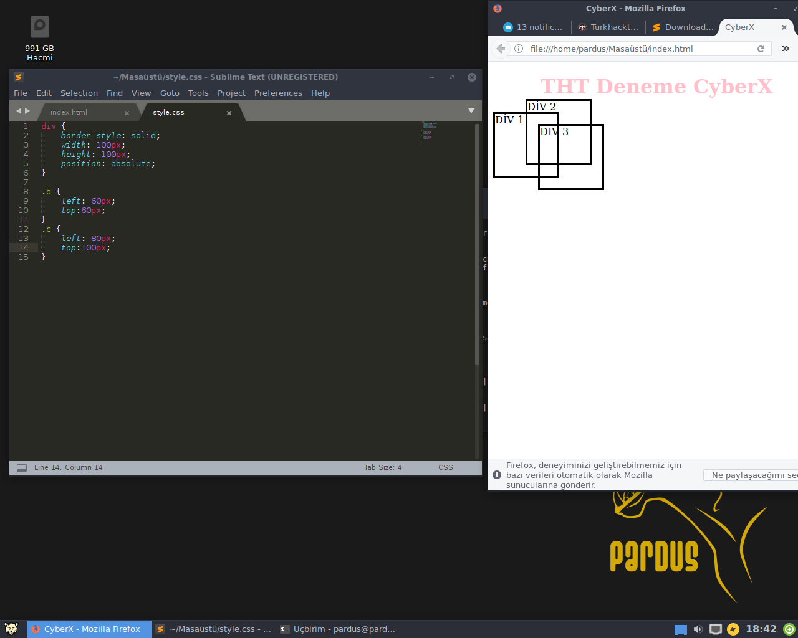
Task: Open the Project menu
Action: click(x=231, y=93)
